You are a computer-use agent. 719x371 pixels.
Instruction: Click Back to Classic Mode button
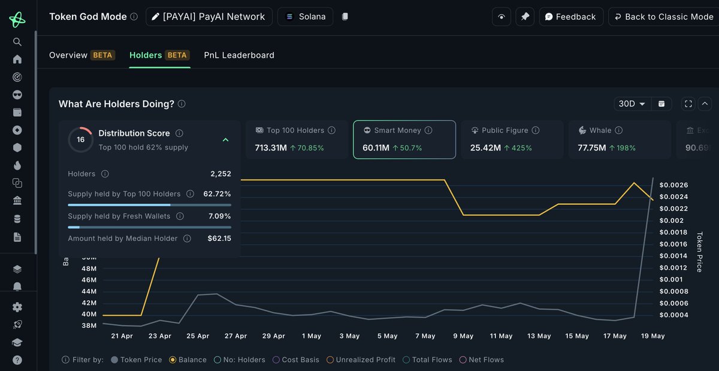[663, 17]
